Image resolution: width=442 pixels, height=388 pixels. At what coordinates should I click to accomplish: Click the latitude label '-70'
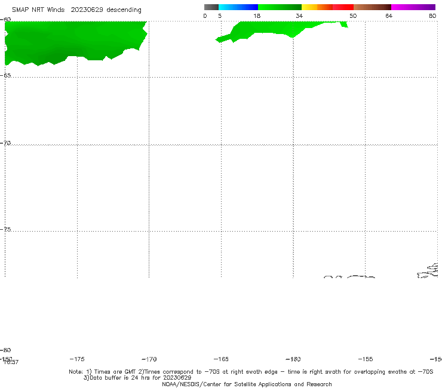coord(5,143)
